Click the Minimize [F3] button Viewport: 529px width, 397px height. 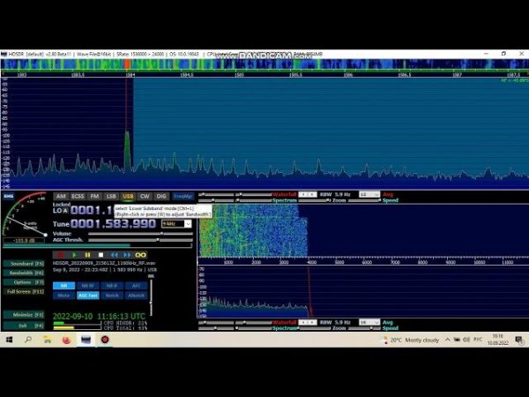point(24,315)
